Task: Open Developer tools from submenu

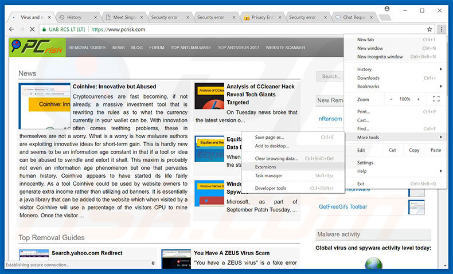Action: pos(293,188)
